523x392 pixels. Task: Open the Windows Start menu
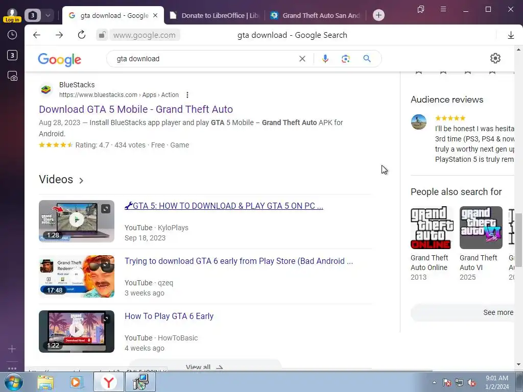[13, 382]
